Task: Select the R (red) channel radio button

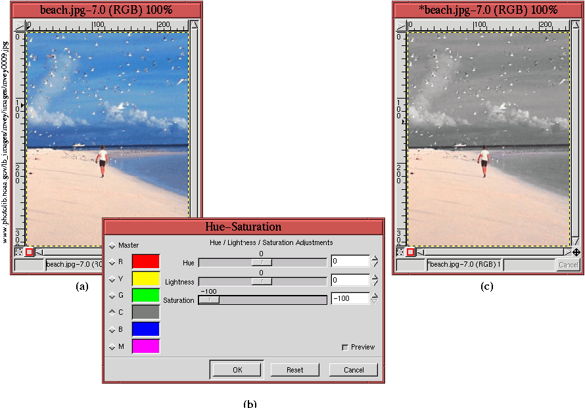Action: [112, 262]
